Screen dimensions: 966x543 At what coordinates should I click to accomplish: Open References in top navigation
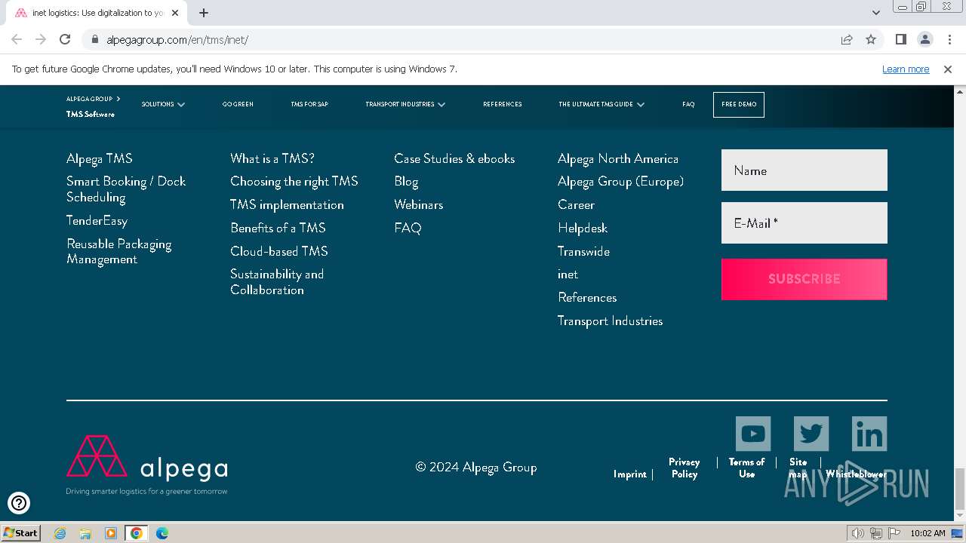(x=503, y=104)
